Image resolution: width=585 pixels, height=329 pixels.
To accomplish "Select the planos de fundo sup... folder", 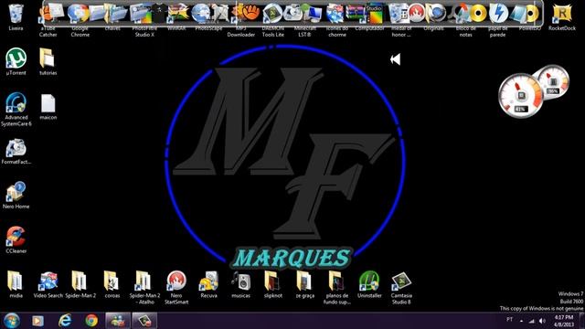I will click(337, 288).
